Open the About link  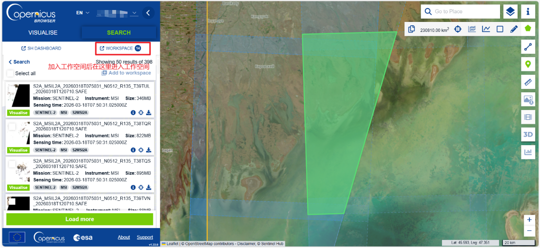[x=124, y=238]
